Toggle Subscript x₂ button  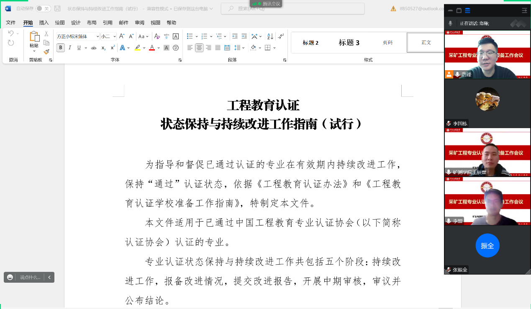103,48
